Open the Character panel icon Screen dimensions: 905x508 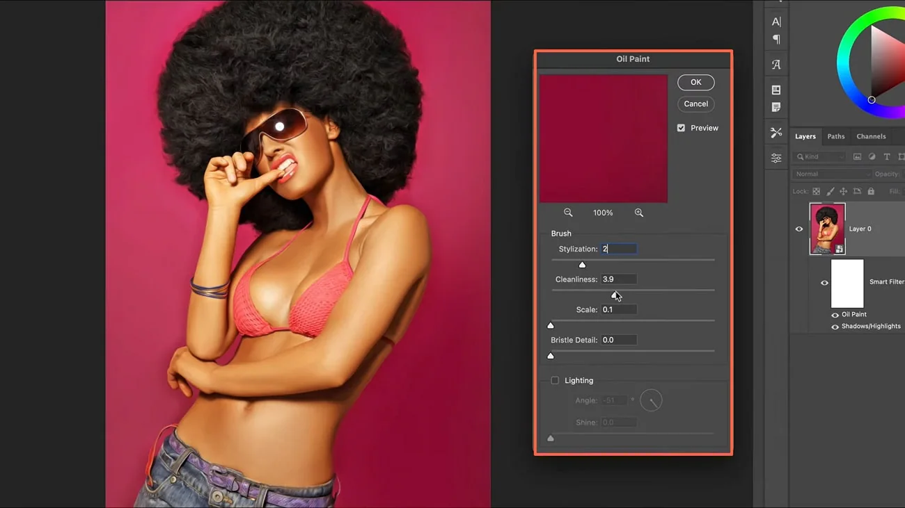[776, 22]
